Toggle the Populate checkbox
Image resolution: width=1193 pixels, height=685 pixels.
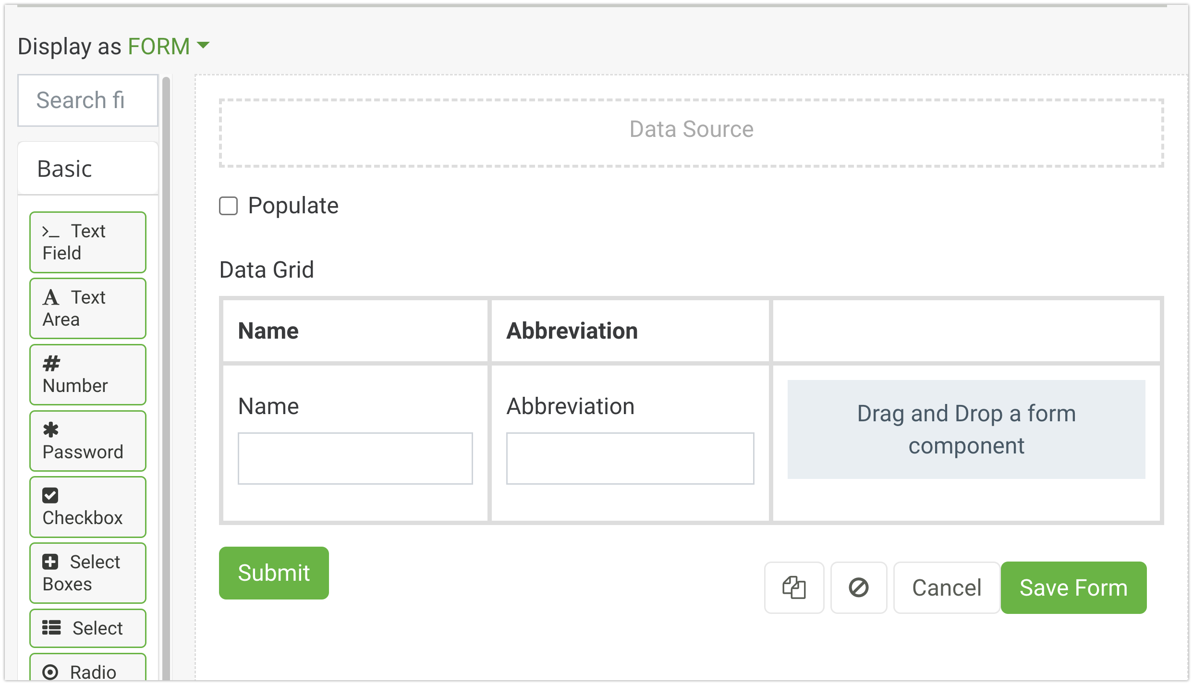pyautogui.click(x=229, y=206)
